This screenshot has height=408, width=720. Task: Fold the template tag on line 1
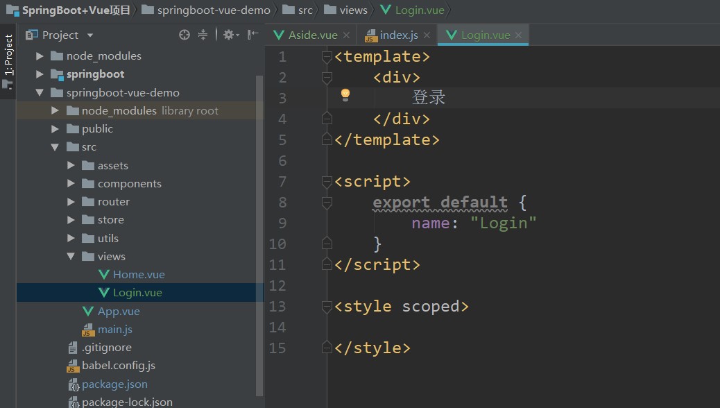pyautogui.click(x=327, y=56)
